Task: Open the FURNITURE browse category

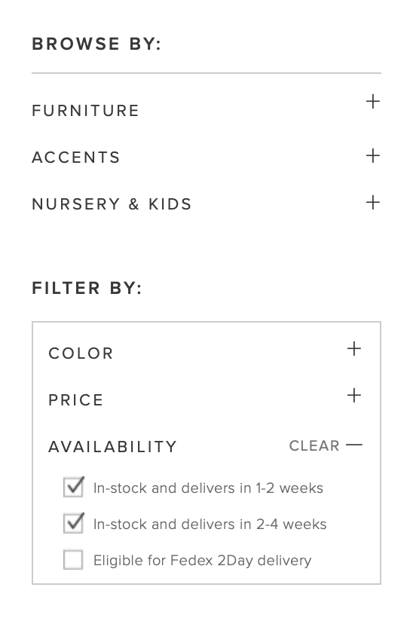Action: [x=85, y=111]
